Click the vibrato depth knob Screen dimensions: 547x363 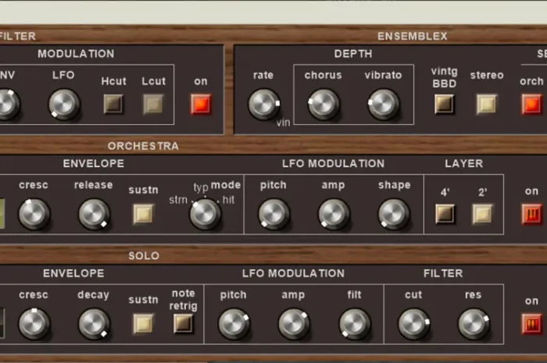pyautogui.click(x=383, y=104)
